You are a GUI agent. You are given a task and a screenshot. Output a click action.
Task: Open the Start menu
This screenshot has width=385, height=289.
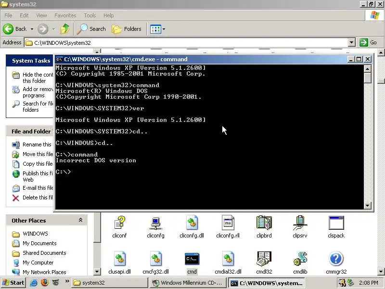[x=13, y=283]
